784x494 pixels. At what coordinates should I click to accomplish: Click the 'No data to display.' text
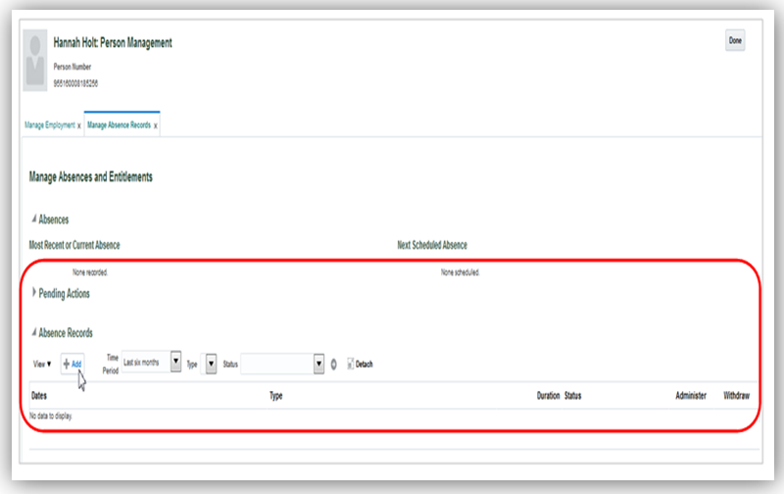[51, 416]
